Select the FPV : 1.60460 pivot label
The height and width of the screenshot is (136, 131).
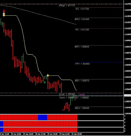(x=82, y=64)
